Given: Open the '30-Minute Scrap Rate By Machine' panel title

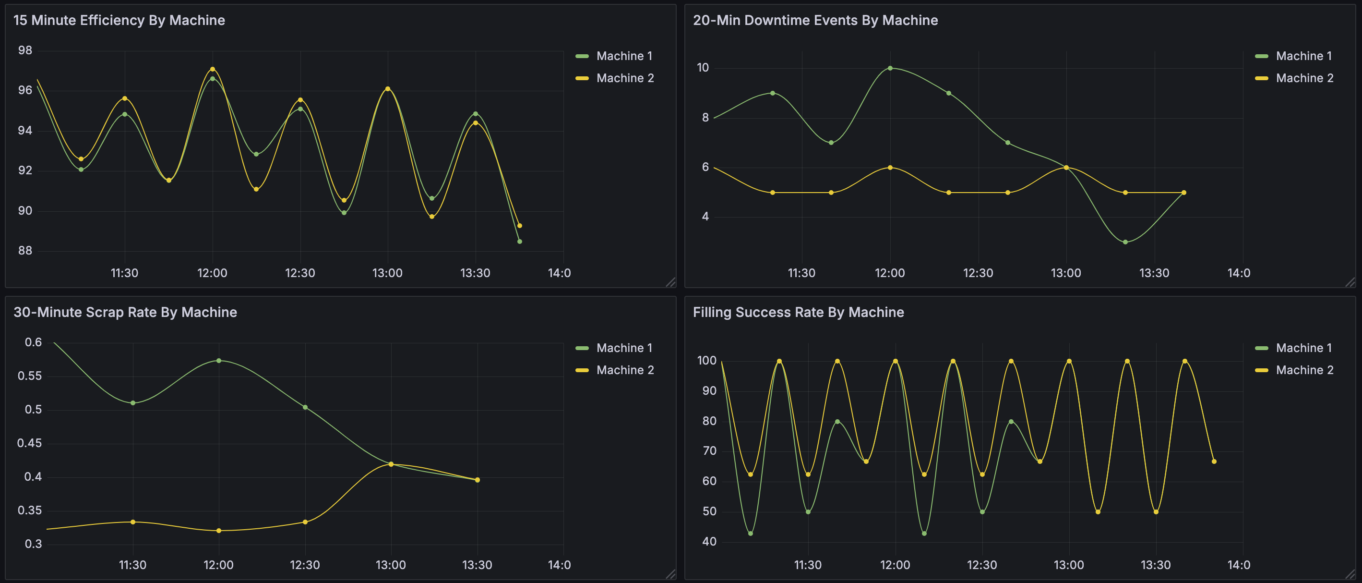Looking at the screenshot, I should click(x=125, y=312).
